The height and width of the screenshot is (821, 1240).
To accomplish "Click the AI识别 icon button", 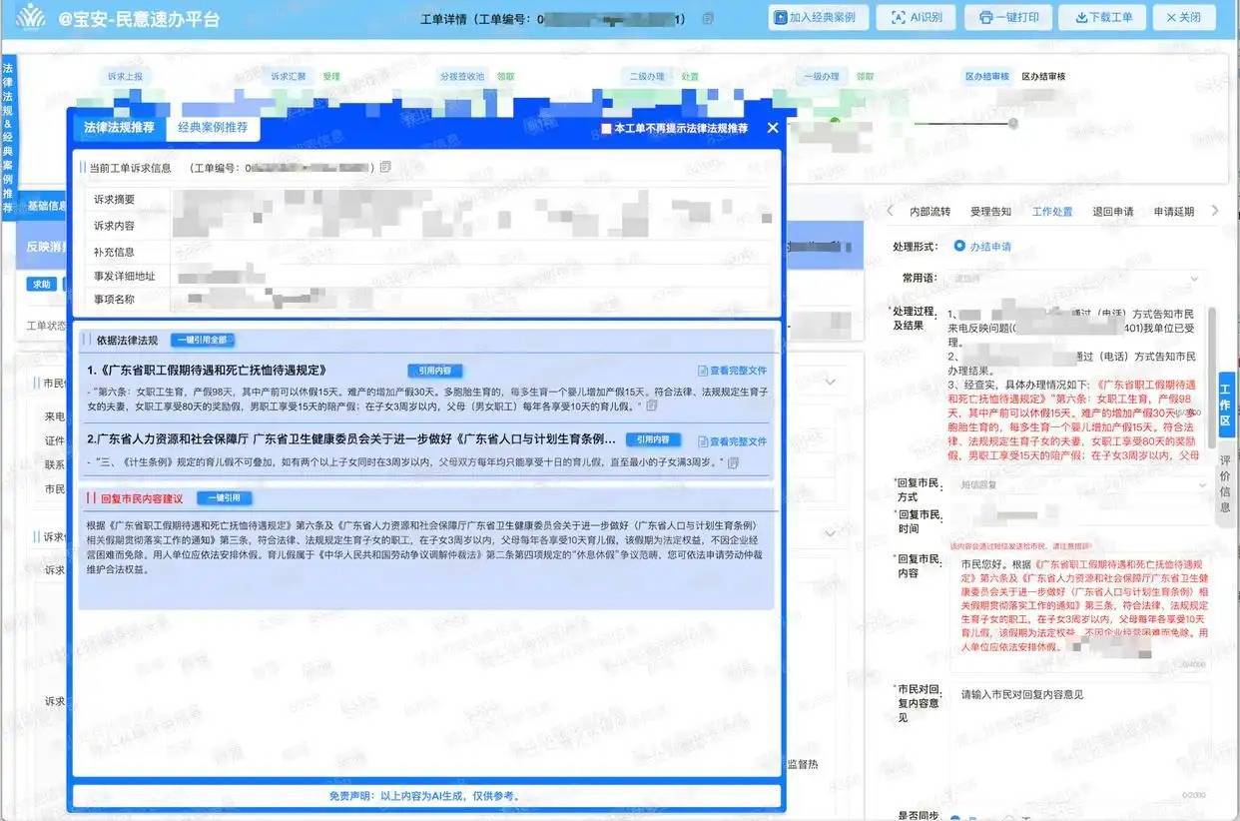I will click(x=916, y=17).
